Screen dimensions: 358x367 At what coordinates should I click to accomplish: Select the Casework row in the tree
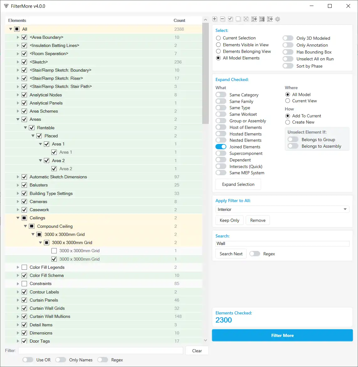point(39,210)
